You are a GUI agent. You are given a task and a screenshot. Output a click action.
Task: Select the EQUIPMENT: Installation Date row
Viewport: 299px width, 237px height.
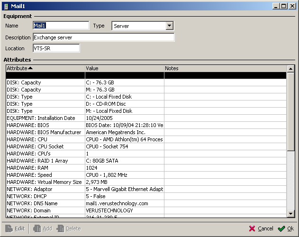pos(45,118)
